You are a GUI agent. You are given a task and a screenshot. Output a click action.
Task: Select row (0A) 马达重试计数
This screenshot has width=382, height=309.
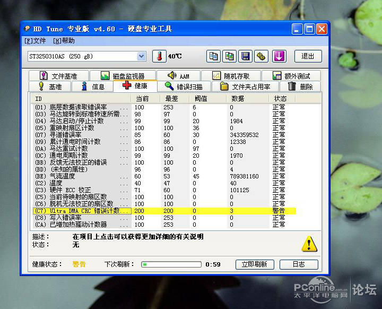164,149
